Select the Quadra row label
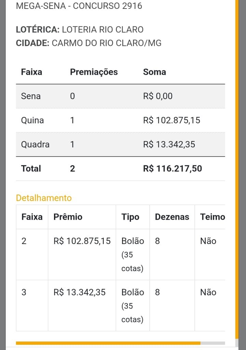Viewport: 246px width, 350px height. (35, 144)
